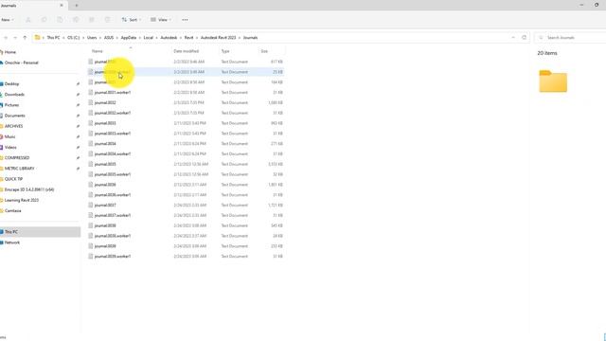The image size is (606, 341).
Task: Click the folder thumbnail in details pane
Action: click(553, 81)
